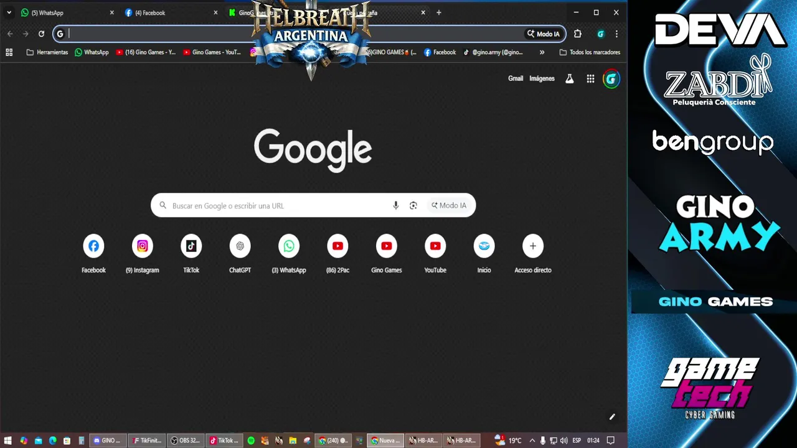797x448 pixels.
Task: Click Modo IA in Google search box
Action: pos(449,205)
